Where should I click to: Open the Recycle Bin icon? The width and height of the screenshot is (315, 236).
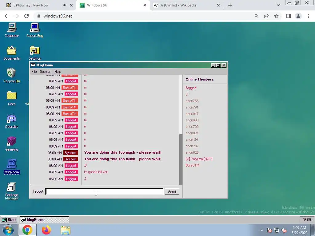11,76
